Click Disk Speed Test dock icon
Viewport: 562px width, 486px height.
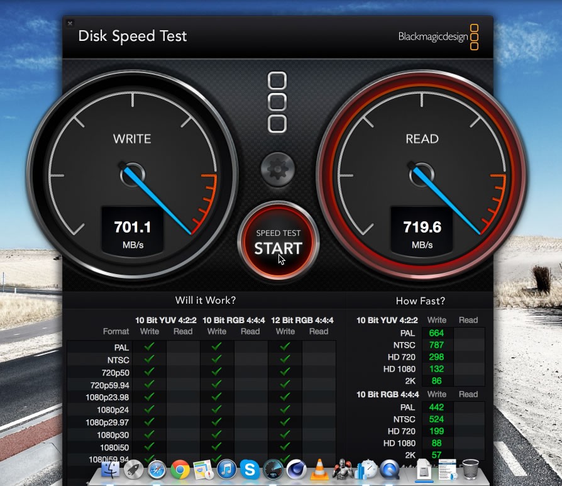(273, 469)
